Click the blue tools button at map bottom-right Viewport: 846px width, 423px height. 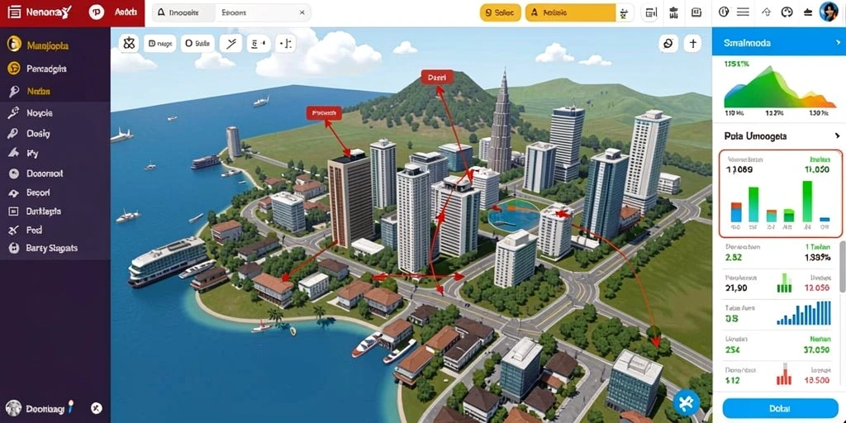687,403
